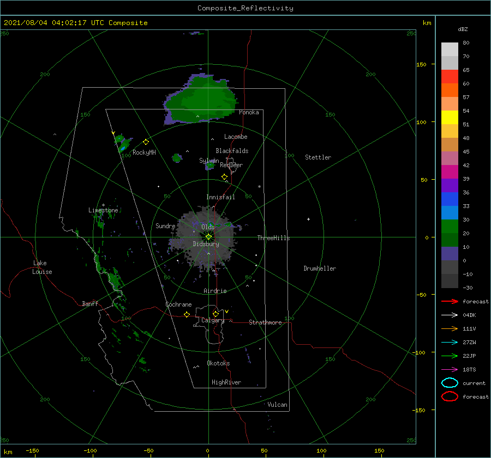Screen dimensions: 491x458
Task: Click the yellow diamond marker near RockyMH
Action: [146, 142]
